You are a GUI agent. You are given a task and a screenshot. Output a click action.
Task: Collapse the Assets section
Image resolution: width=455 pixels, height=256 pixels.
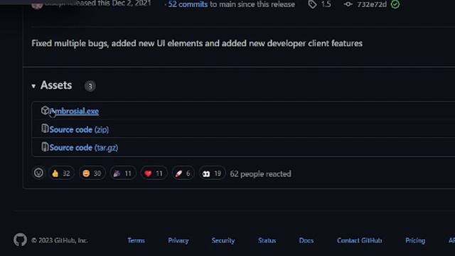(33, 86)
